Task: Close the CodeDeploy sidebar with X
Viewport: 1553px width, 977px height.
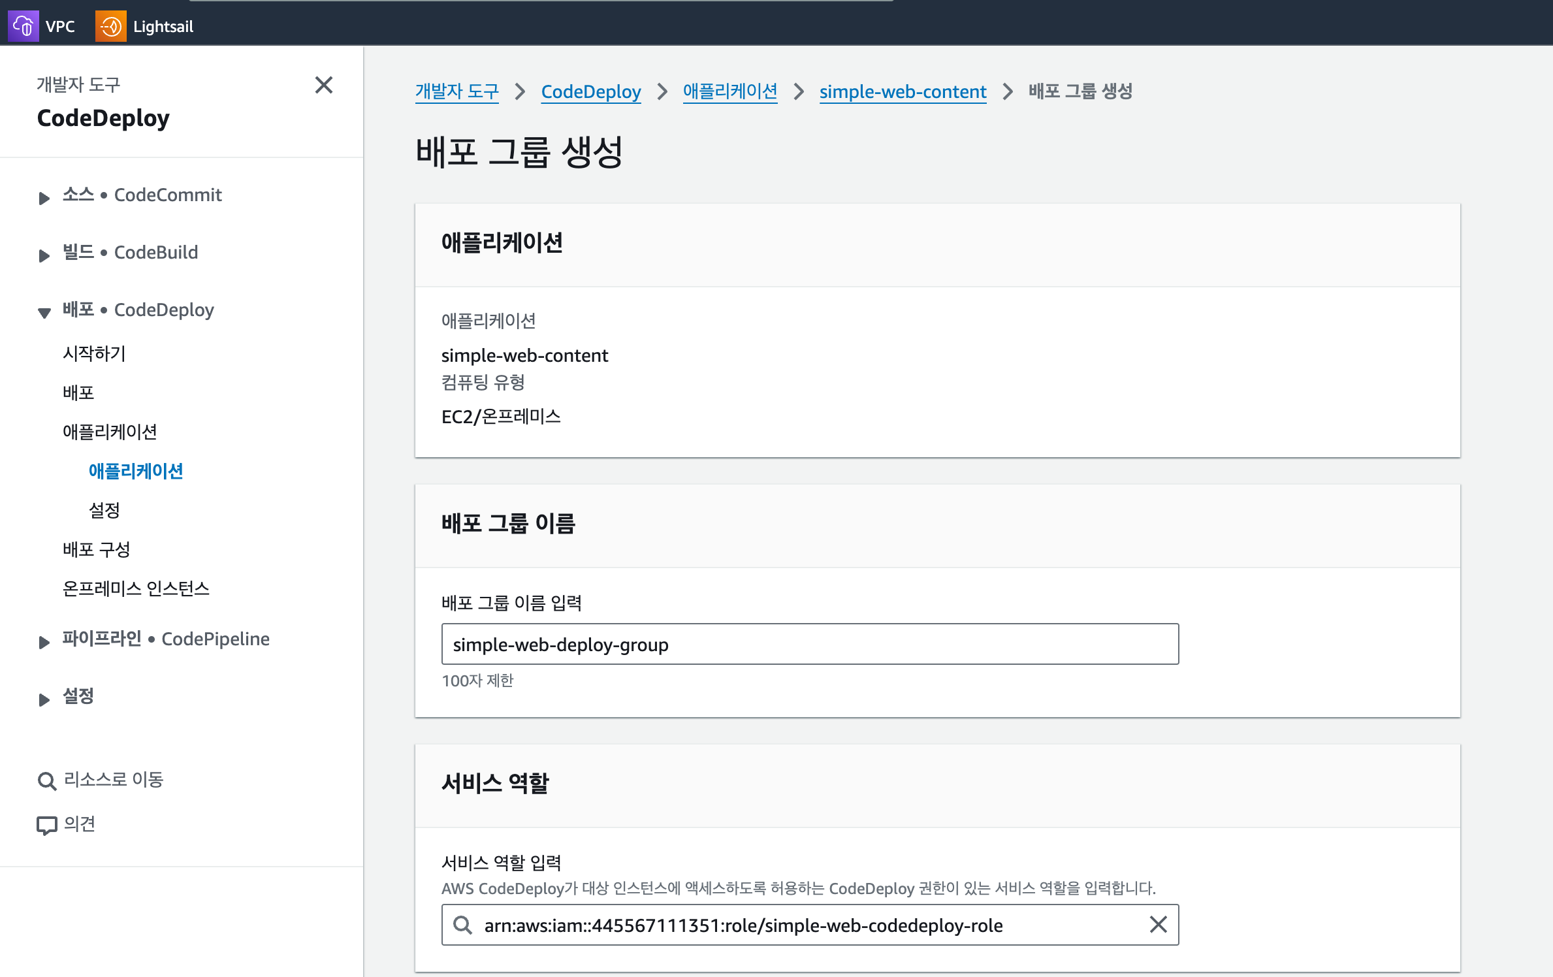Action: coord(323,86)
